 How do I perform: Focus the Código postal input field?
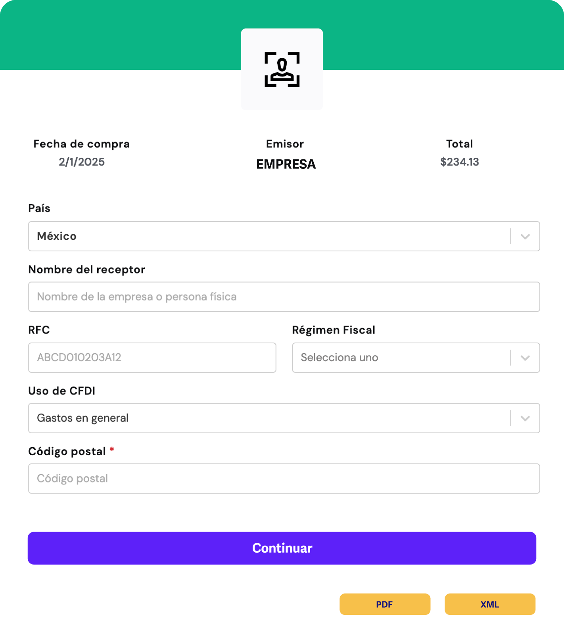click(x=284, y=479)
